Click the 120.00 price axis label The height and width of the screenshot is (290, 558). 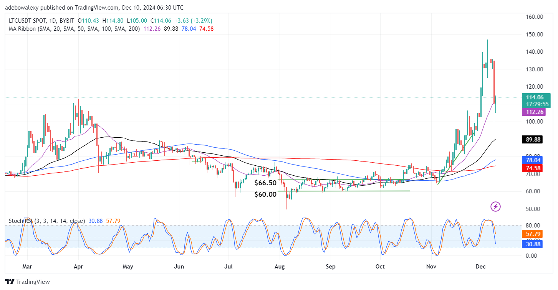534,87
